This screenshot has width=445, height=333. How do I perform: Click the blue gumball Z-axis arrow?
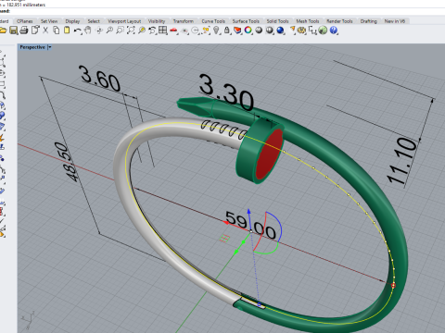[249, 213]
